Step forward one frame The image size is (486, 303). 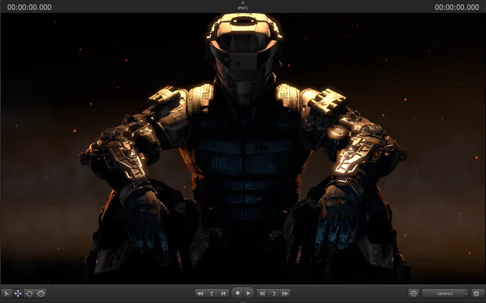(262, 293)
